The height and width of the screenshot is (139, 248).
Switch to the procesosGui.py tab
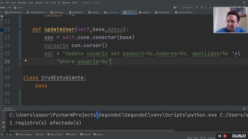(184, 12)
